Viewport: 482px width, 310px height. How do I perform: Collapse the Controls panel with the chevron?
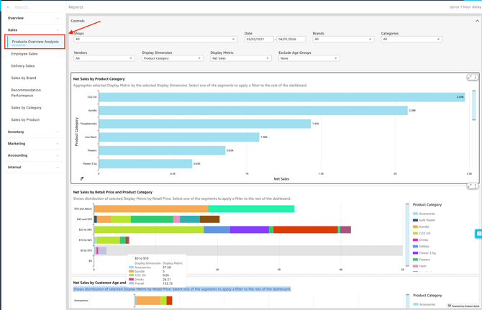point(477,21)
